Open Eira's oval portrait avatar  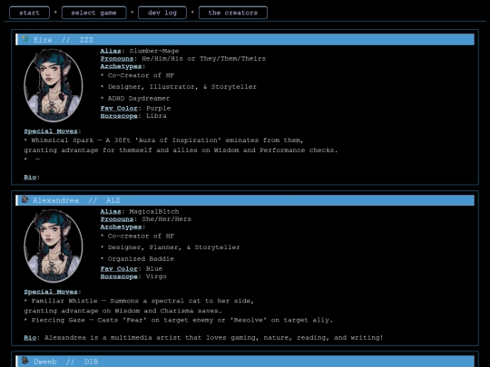pyautogui.click(x=54, y=85)
